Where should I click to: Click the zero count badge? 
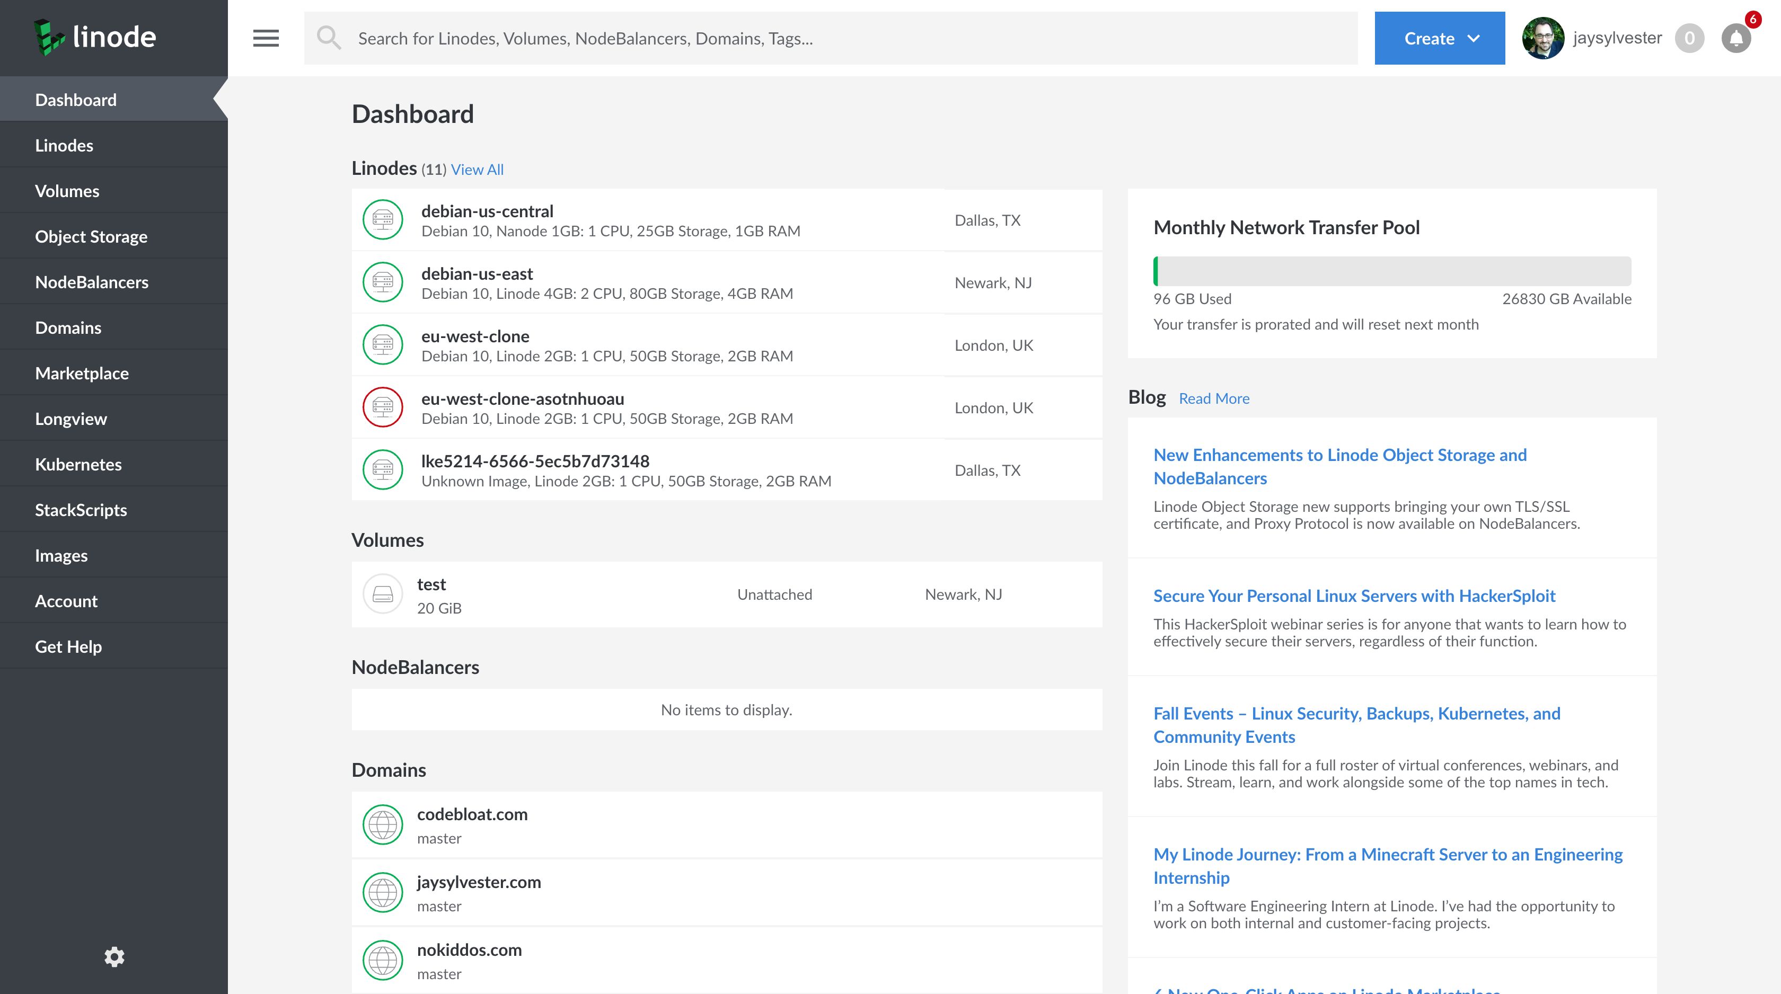[x=1689, y=38]
